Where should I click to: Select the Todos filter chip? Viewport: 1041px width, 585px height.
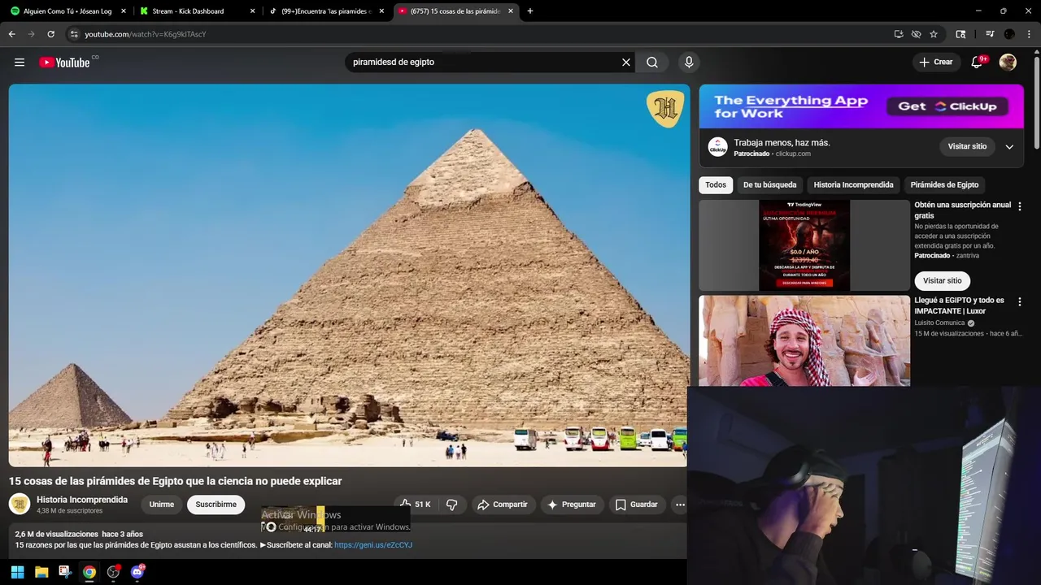(716, 185)
